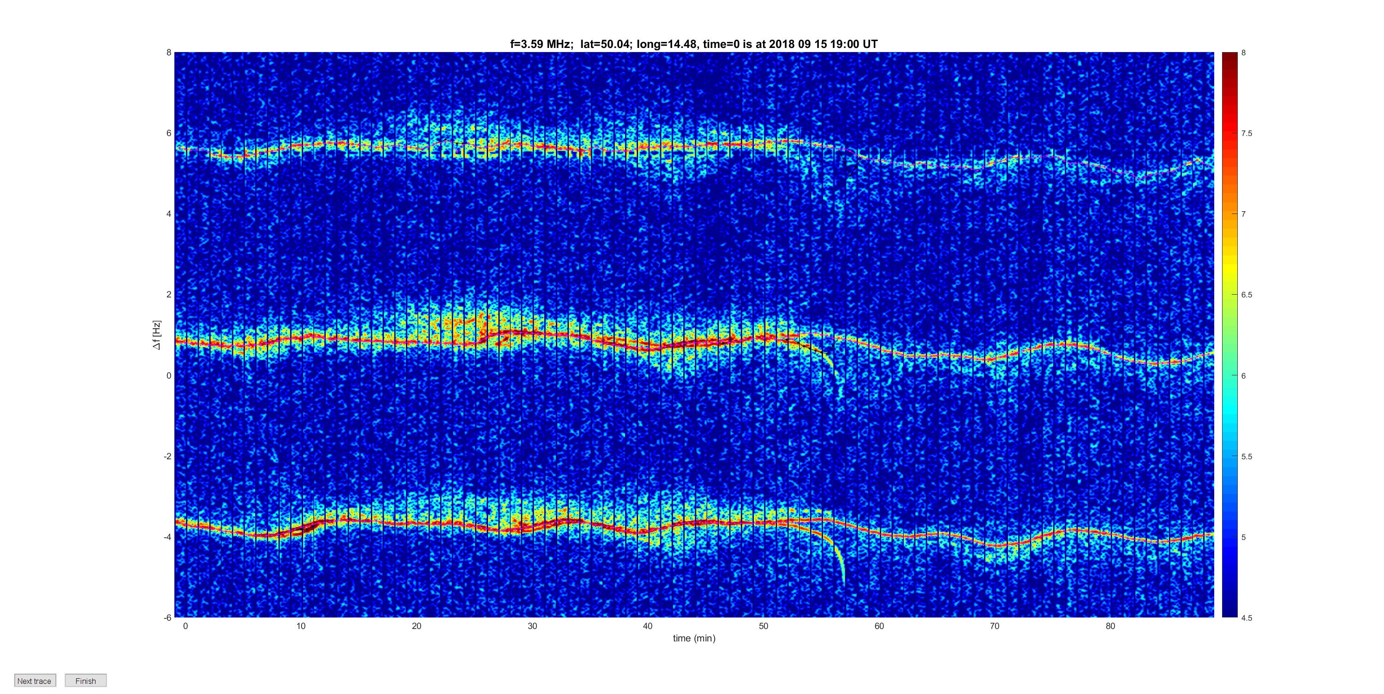This screenshot has height=694, width=1384.
Task: Click the plot title text starting with f=3.59 MHz
Action: point(693,44)
